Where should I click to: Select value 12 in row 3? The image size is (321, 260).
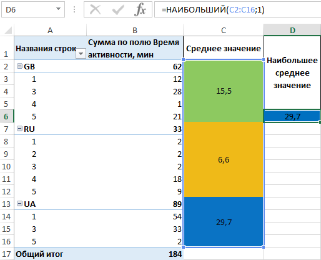point(177,79)
